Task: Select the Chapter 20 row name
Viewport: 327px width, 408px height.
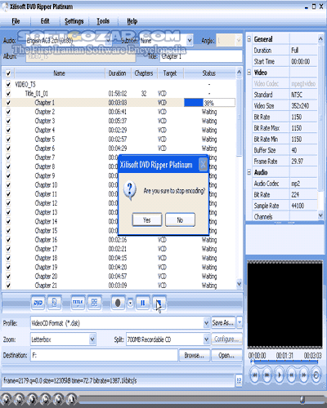Action: (x=46, y=277)
